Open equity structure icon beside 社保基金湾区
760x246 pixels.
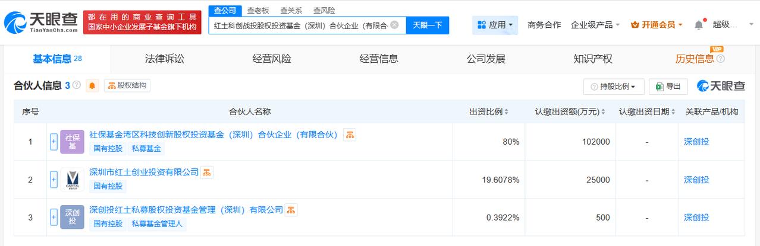coord(349,135)
